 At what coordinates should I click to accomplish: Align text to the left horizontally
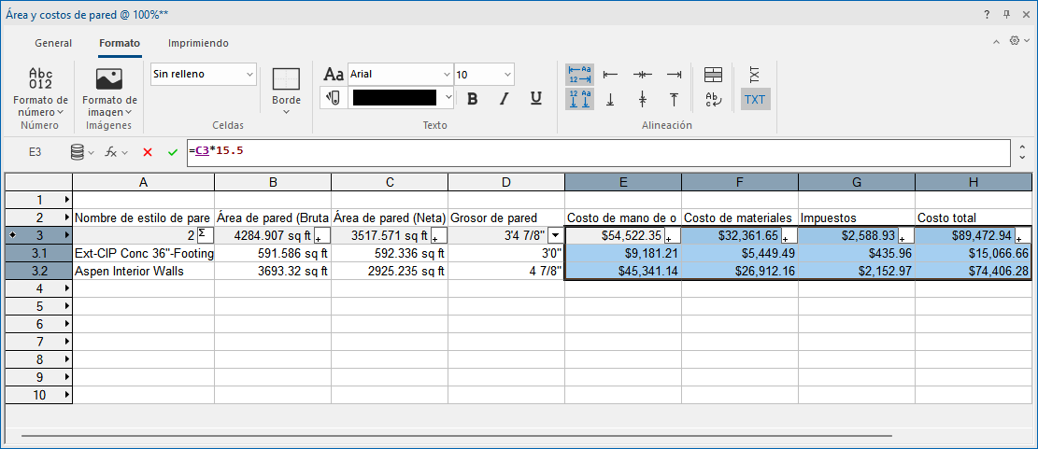tap(611, 75)
